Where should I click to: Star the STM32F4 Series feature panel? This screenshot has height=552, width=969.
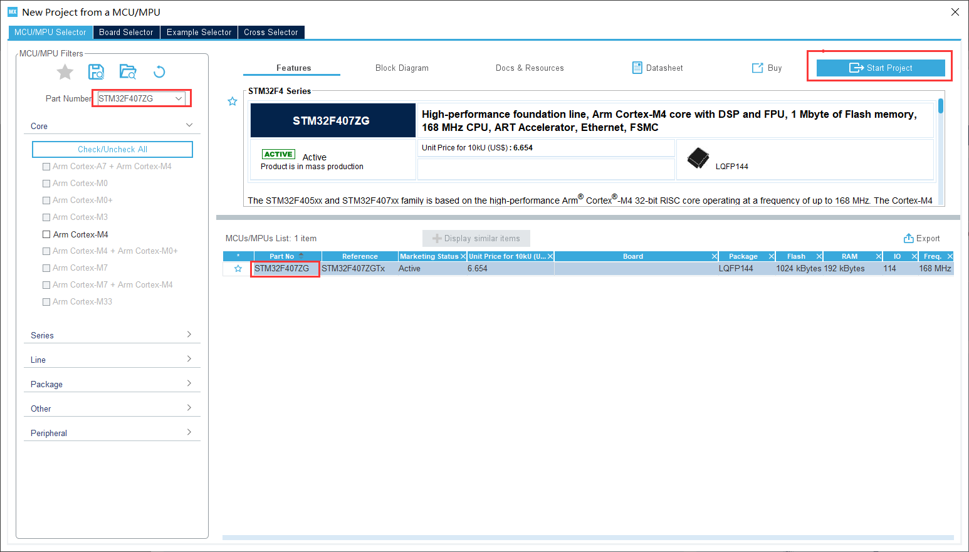pyautogui.click(x=233, y=102)
